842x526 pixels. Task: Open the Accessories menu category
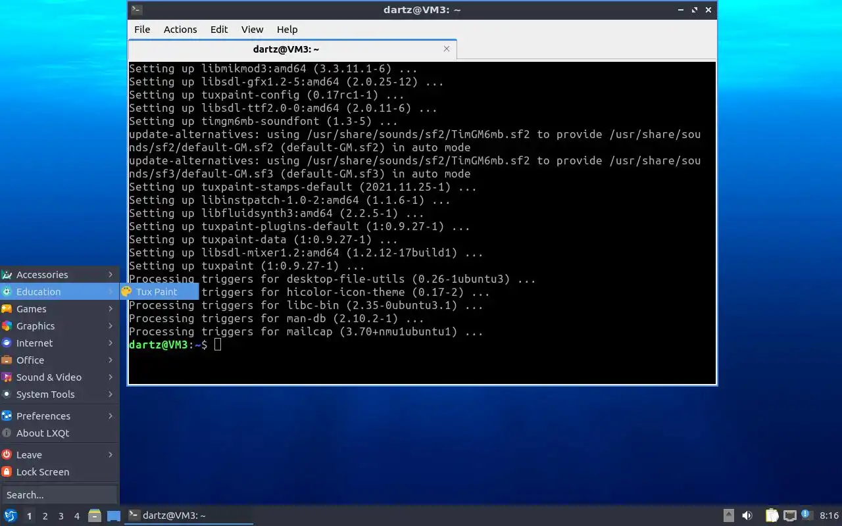point(59,275)
